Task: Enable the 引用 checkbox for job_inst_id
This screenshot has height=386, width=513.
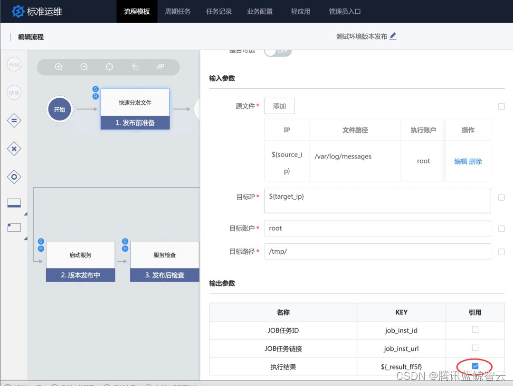Action: 475,330
